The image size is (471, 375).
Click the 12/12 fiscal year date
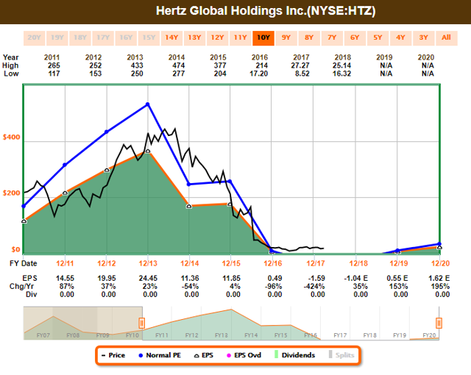pyautogui.click(x=106, y=263)
